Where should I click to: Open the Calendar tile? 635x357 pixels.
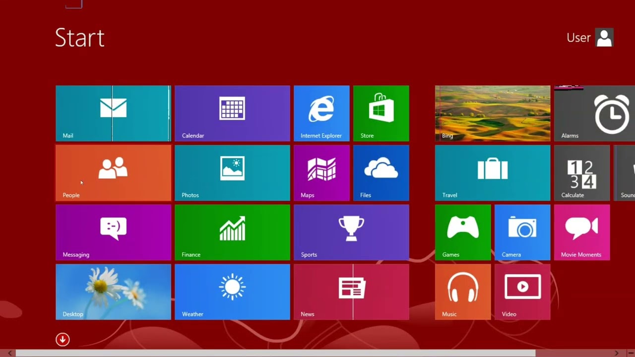[232, 114]
